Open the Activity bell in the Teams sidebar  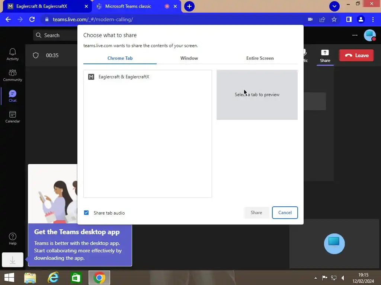[12, 54]
